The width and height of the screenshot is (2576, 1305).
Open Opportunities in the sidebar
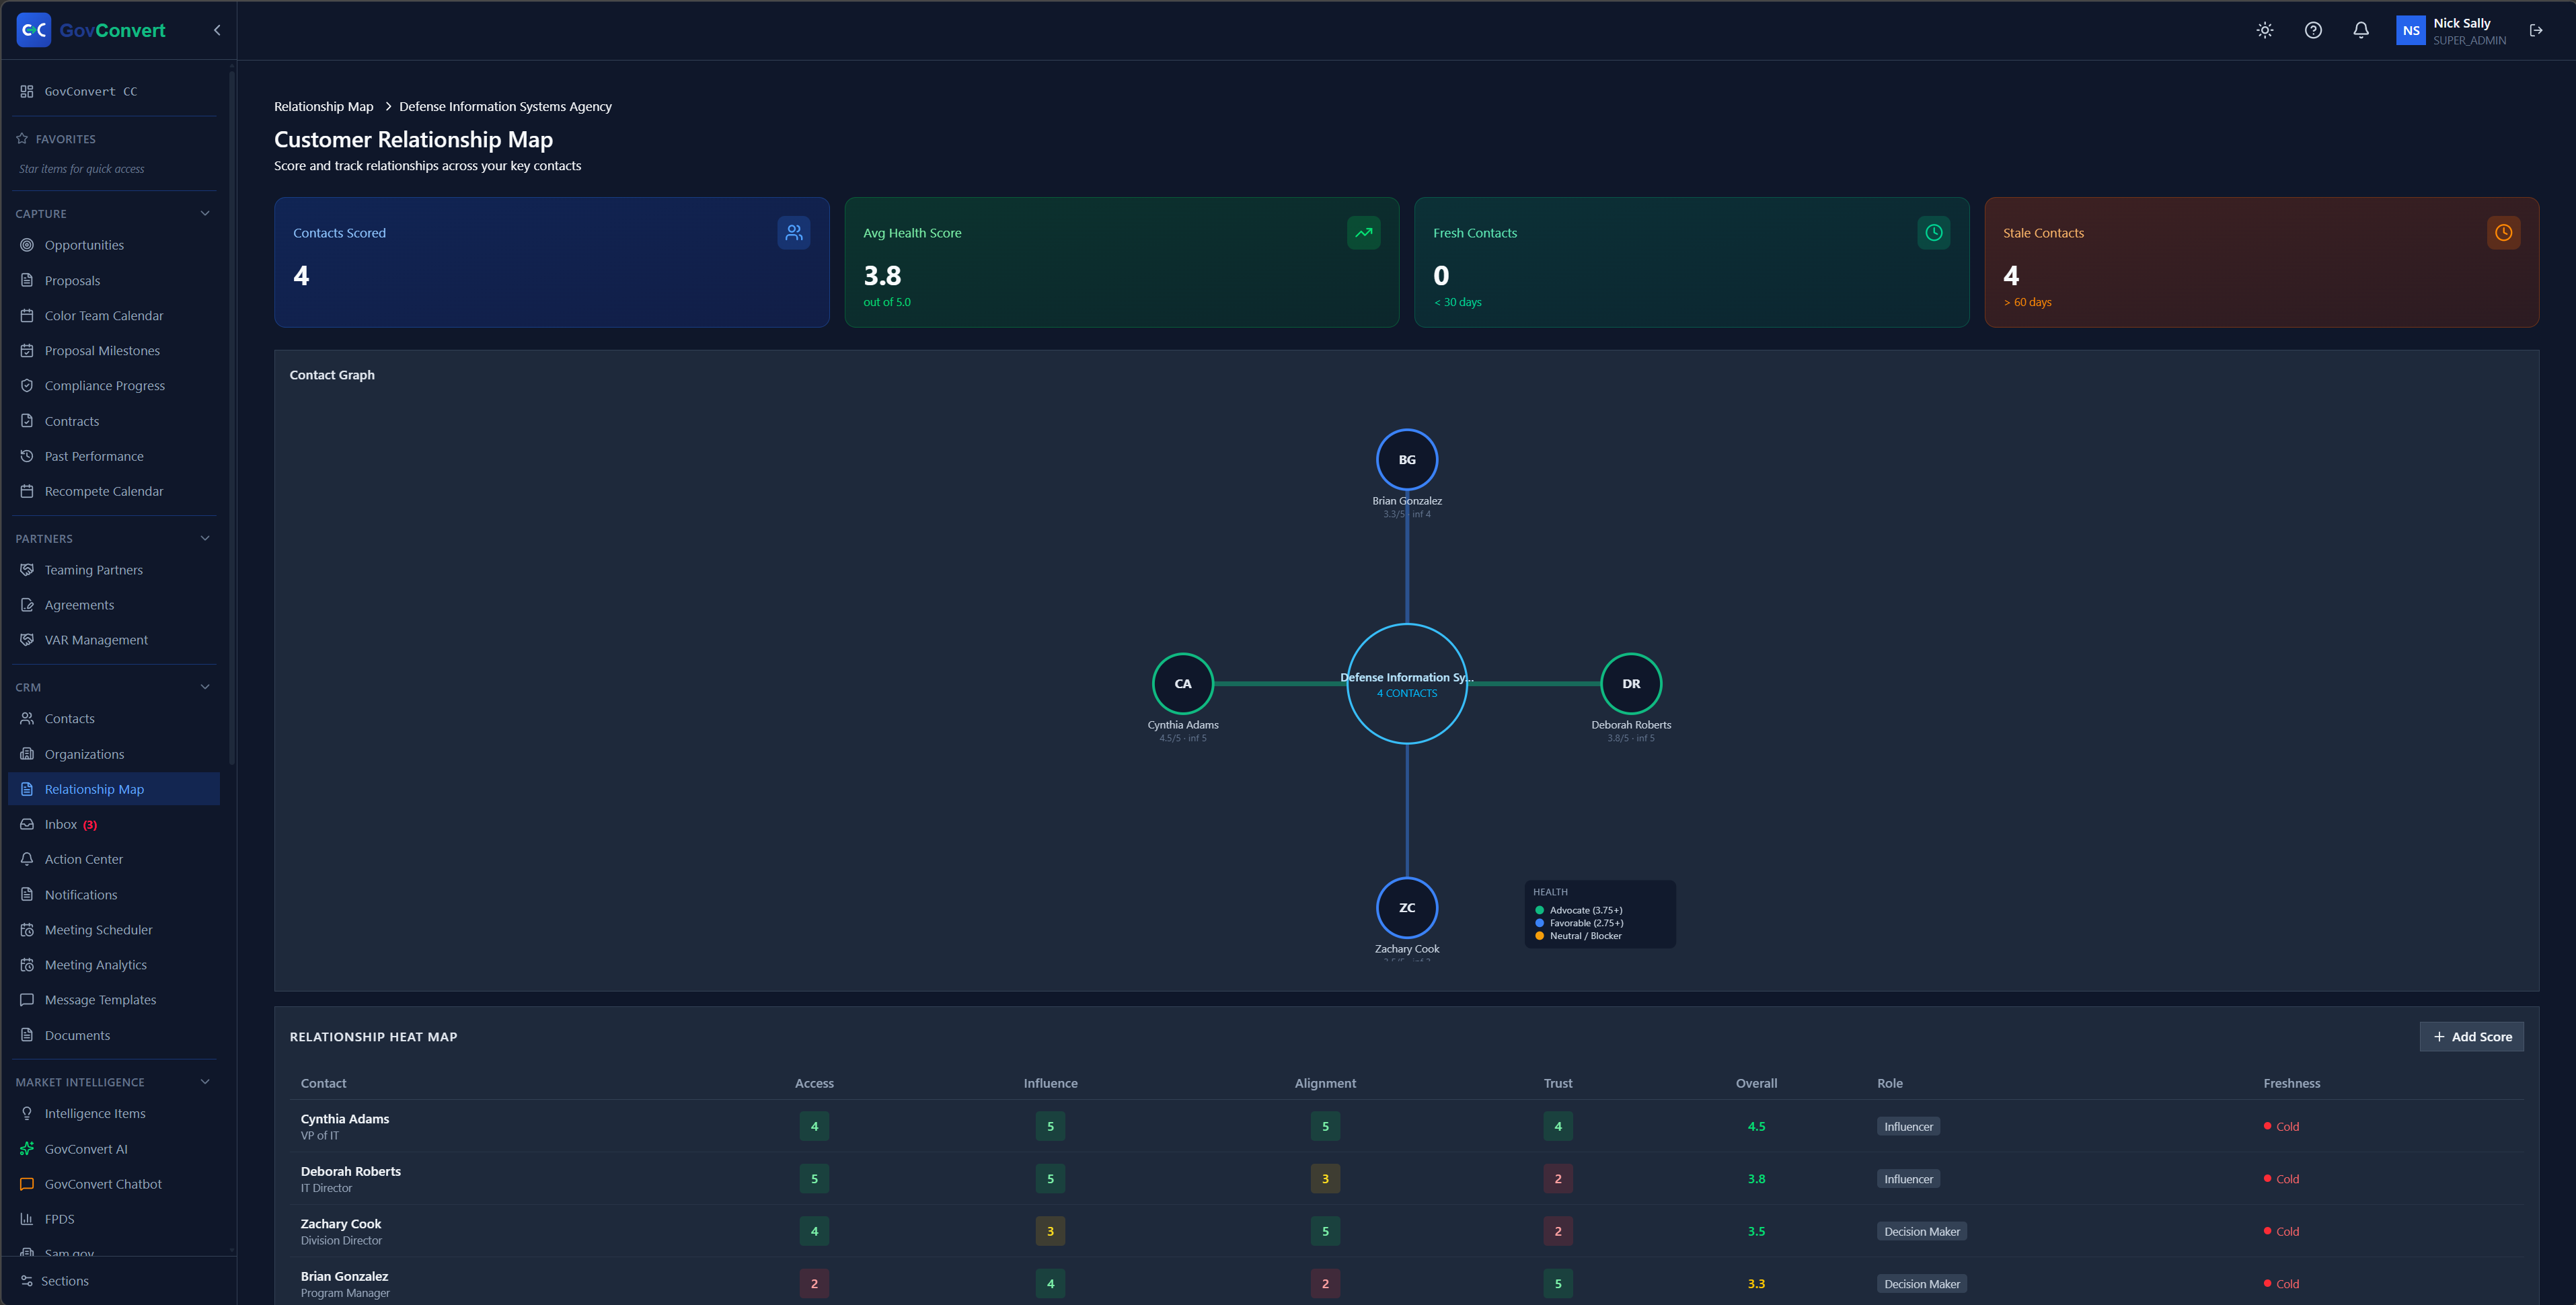[114, 245]
